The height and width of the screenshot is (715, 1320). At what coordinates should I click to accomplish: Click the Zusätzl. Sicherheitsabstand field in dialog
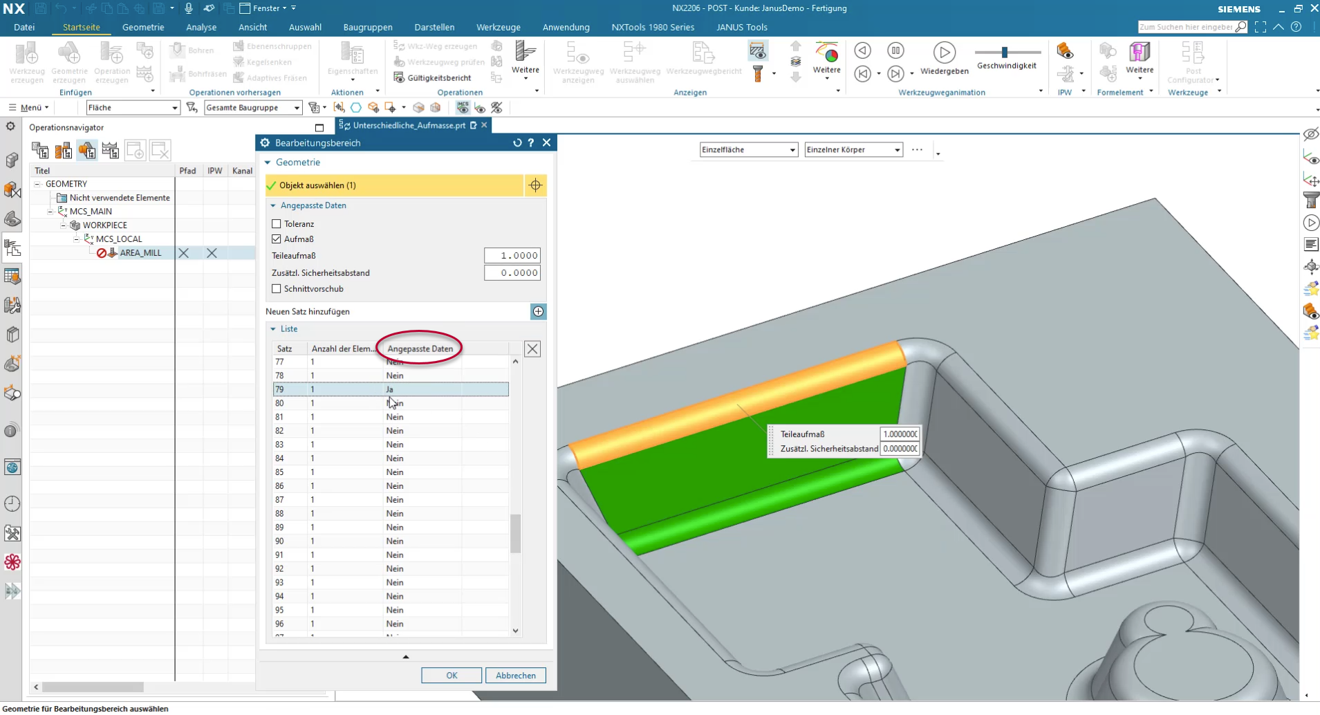[512, 273]
